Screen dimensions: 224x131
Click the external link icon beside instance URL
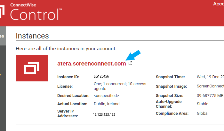(130, 63)
